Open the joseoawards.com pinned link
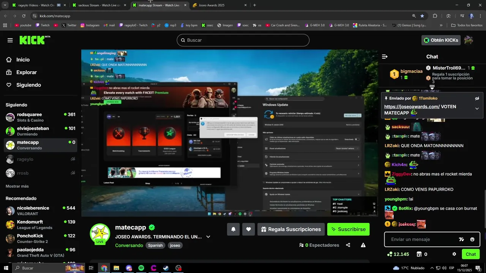Screen dimensions: 486x273 pyautogui.click(x=412, y=107)
